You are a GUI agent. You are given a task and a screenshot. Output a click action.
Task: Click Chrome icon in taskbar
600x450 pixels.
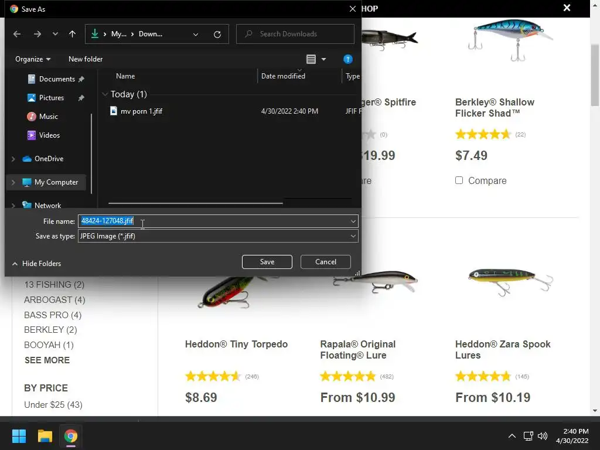click(x=71, y=436)
